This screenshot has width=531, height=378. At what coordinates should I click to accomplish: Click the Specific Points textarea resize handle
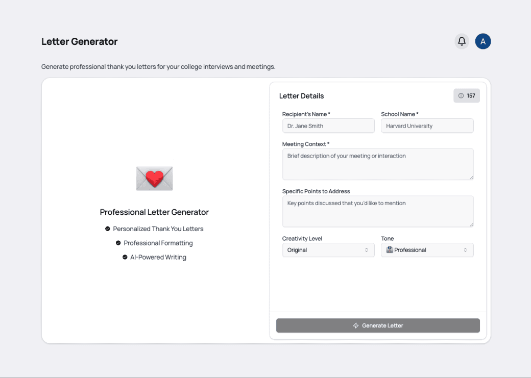tap(471, 224)
